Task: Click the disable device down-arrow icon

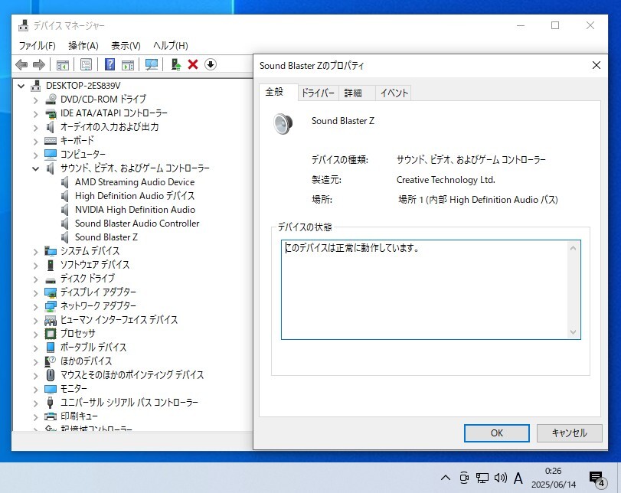Action: 211,64
